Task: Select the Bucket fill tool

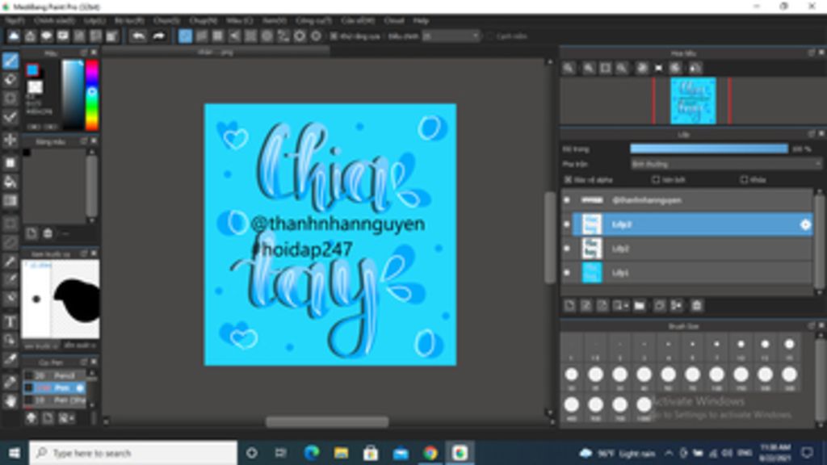Action: pyautogui.click(x=10, y=182)
